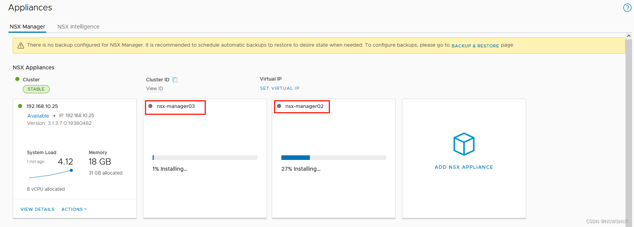Click SET VIRTUAL IP link
This screenshot has height=227, width=634.
click(x=280, y=88)
